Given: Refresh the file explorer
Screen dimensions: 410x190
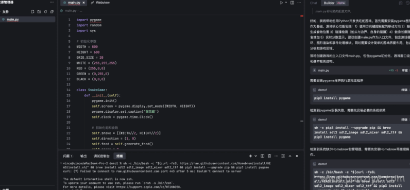Looking at the screenshot, I should click(x=45, y=12).
